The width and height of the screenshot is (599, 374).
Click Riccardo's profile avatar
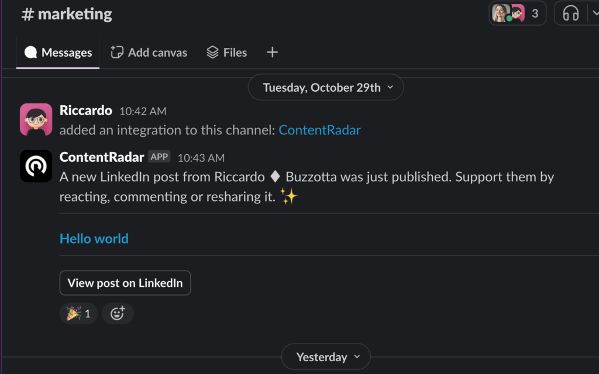[x=36, y=119]
